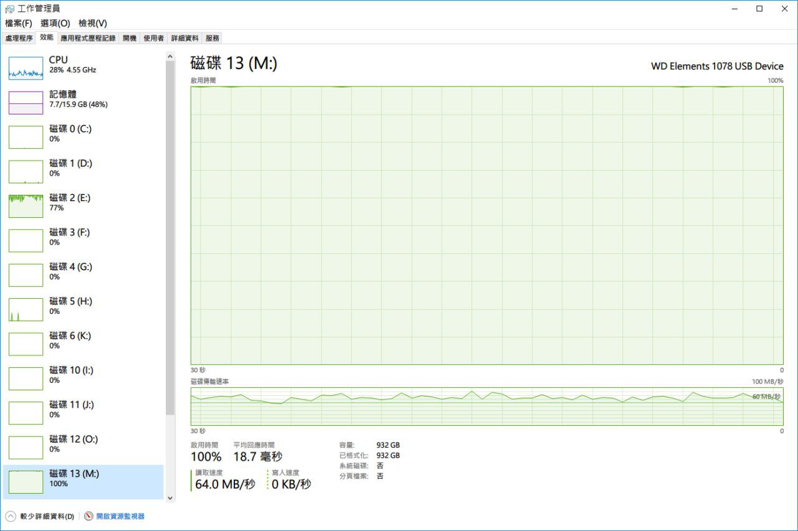Click the 分頁檔案 value 否
This screenshot has width=798, height=531.
pyautogui.click(x=380, y=476)
